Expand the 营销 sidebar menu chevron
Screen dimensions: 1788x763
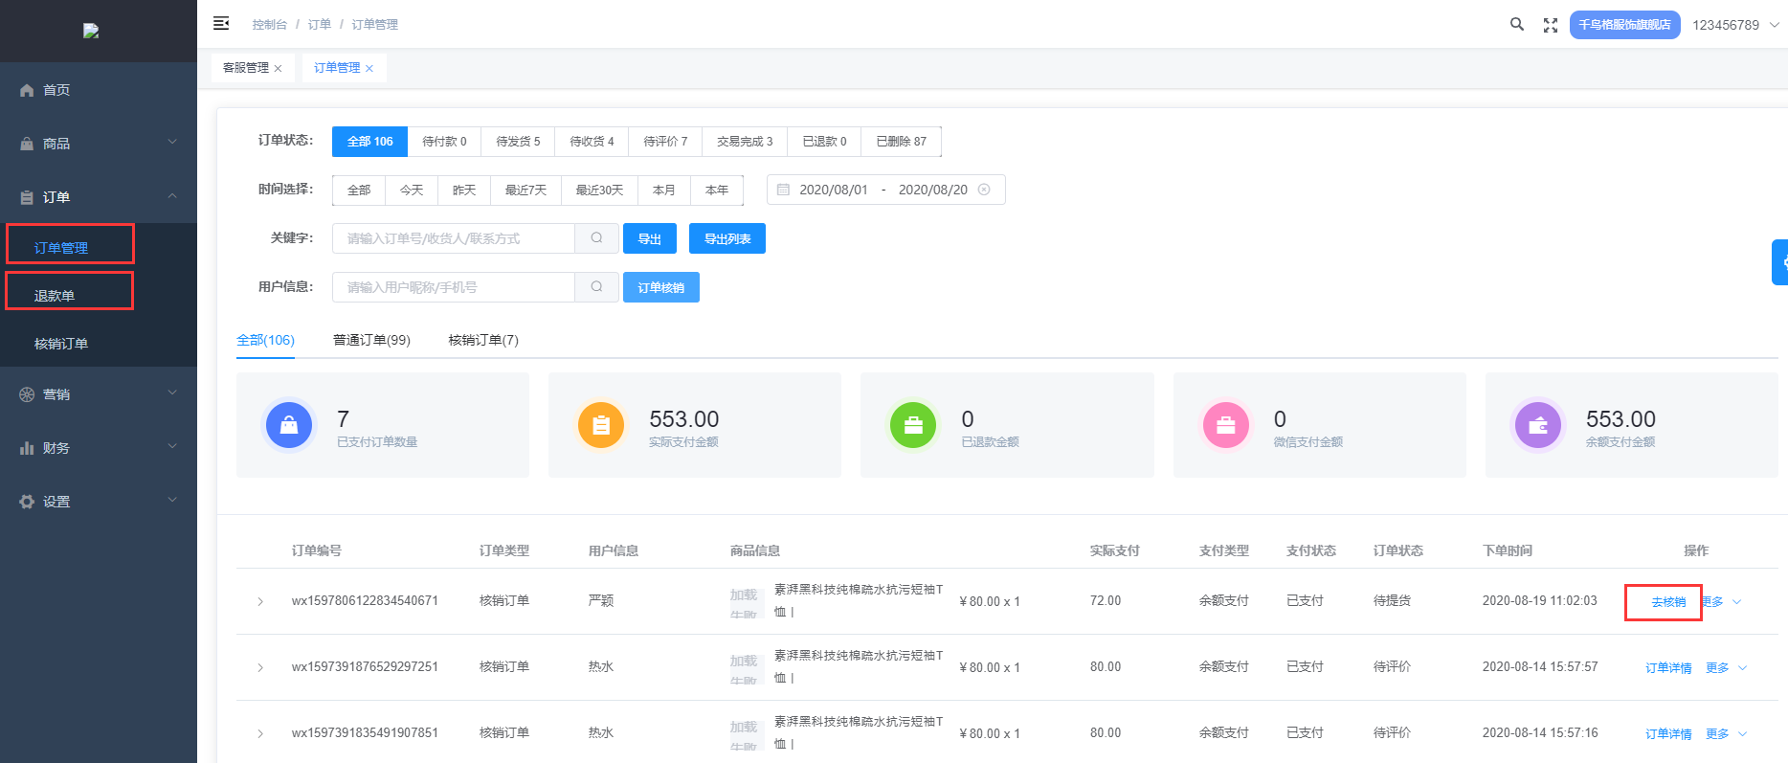click(x=172, y=393)
